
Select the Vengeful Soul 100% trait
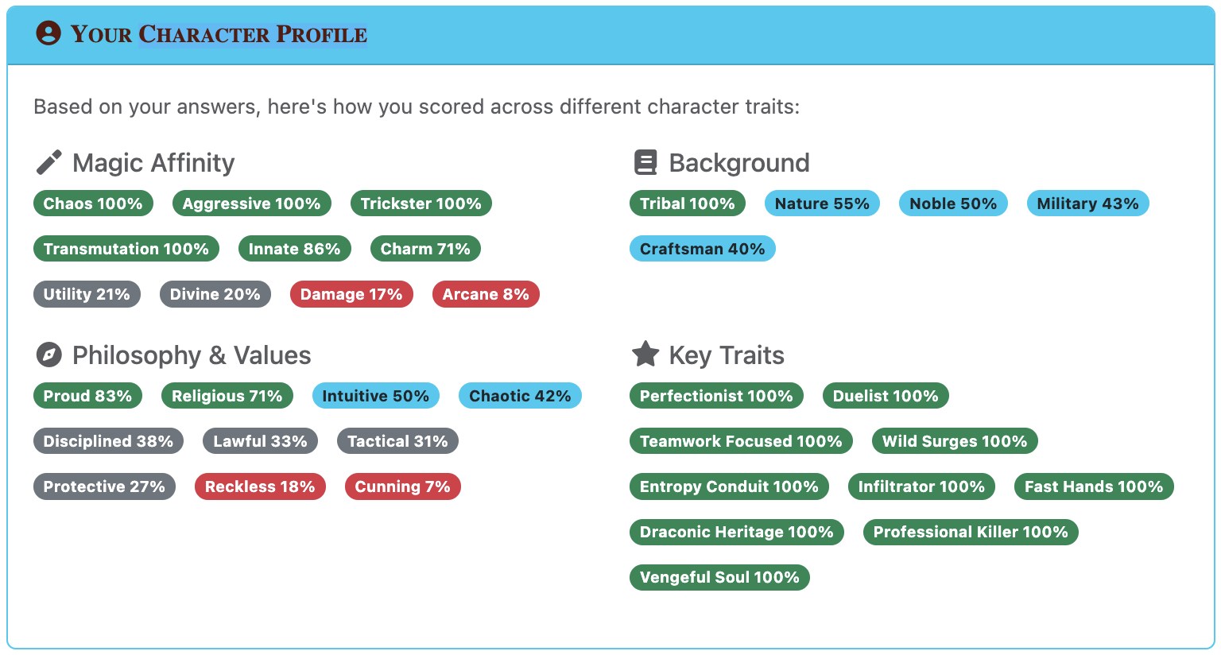click(x=719, y=577)
